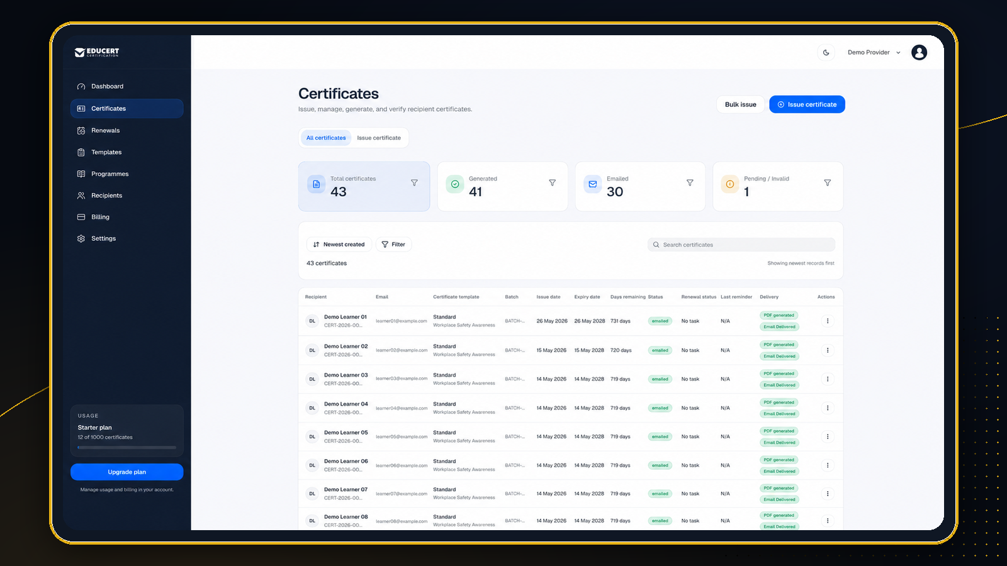This screenshot has width=1007, height=566.
Task: Open actions menu for Demo Learner 05
Action: (x=828, y=436)
